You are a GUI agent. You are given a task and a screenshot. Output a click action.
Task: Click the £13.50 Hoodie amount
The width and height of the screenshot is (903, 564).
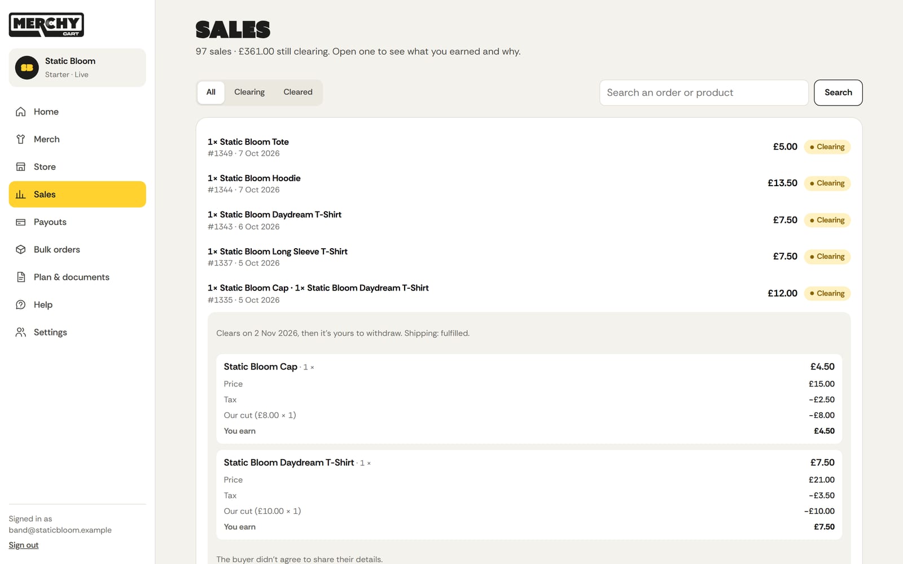(782, 183)
